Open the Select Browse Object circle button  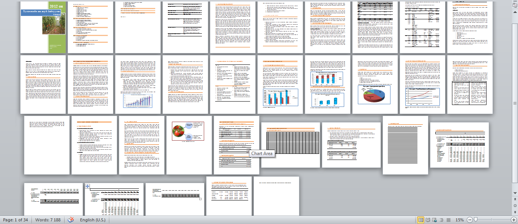(515, 205)
